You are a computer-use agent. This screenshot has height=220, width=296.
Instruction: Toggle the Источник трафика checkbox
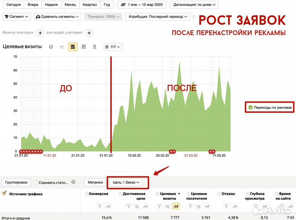tap(4, 193)
